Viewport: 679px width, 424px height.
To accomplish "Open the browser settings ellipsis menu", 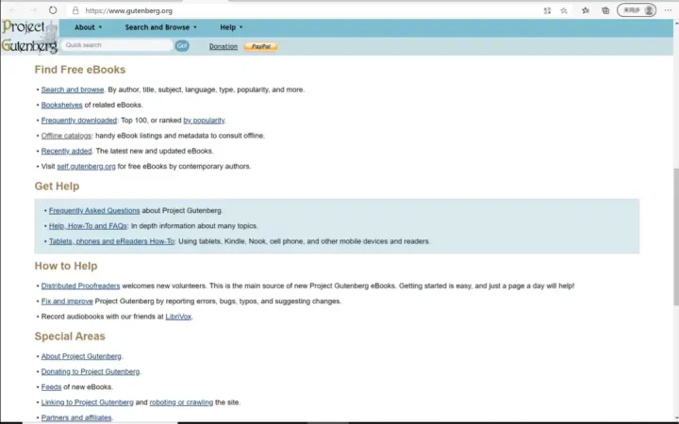I will point(669,10).
